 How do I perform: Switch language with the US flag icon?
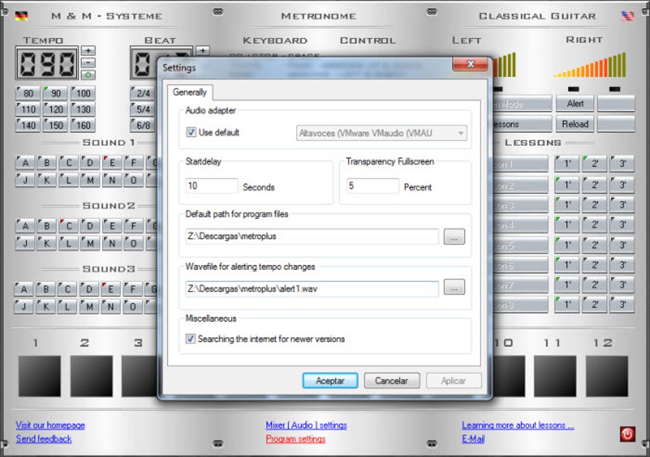628,16
